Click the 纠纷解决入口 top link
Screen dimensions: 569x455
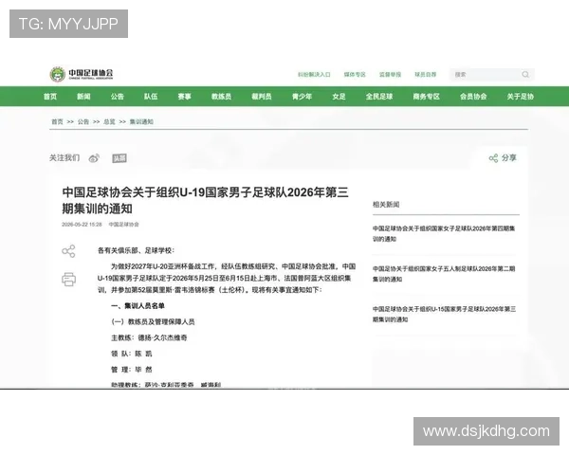[x=314, y=74]
